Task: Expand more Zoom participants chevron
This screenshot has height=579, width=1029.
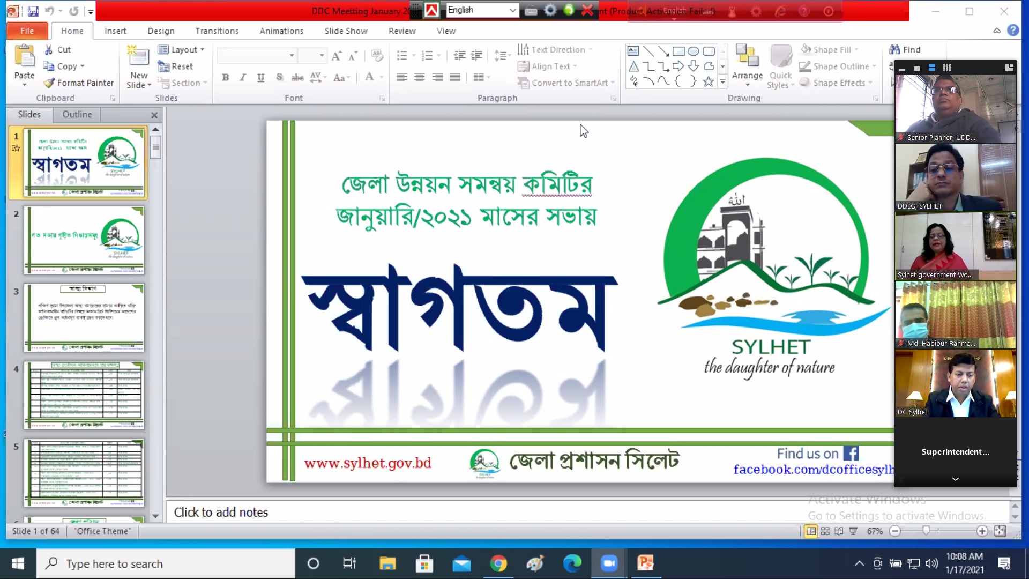Action: coord(955,479)
